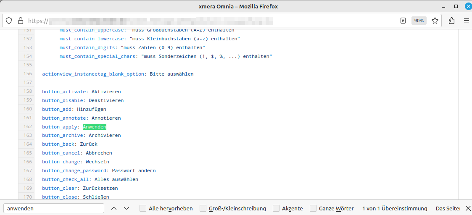
Task: Click the highlighted 'Anwenden' search match
Action: pos(95,127)
